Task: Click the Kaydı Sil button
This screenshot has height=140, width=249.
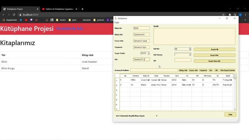Action: click(214, 49)
